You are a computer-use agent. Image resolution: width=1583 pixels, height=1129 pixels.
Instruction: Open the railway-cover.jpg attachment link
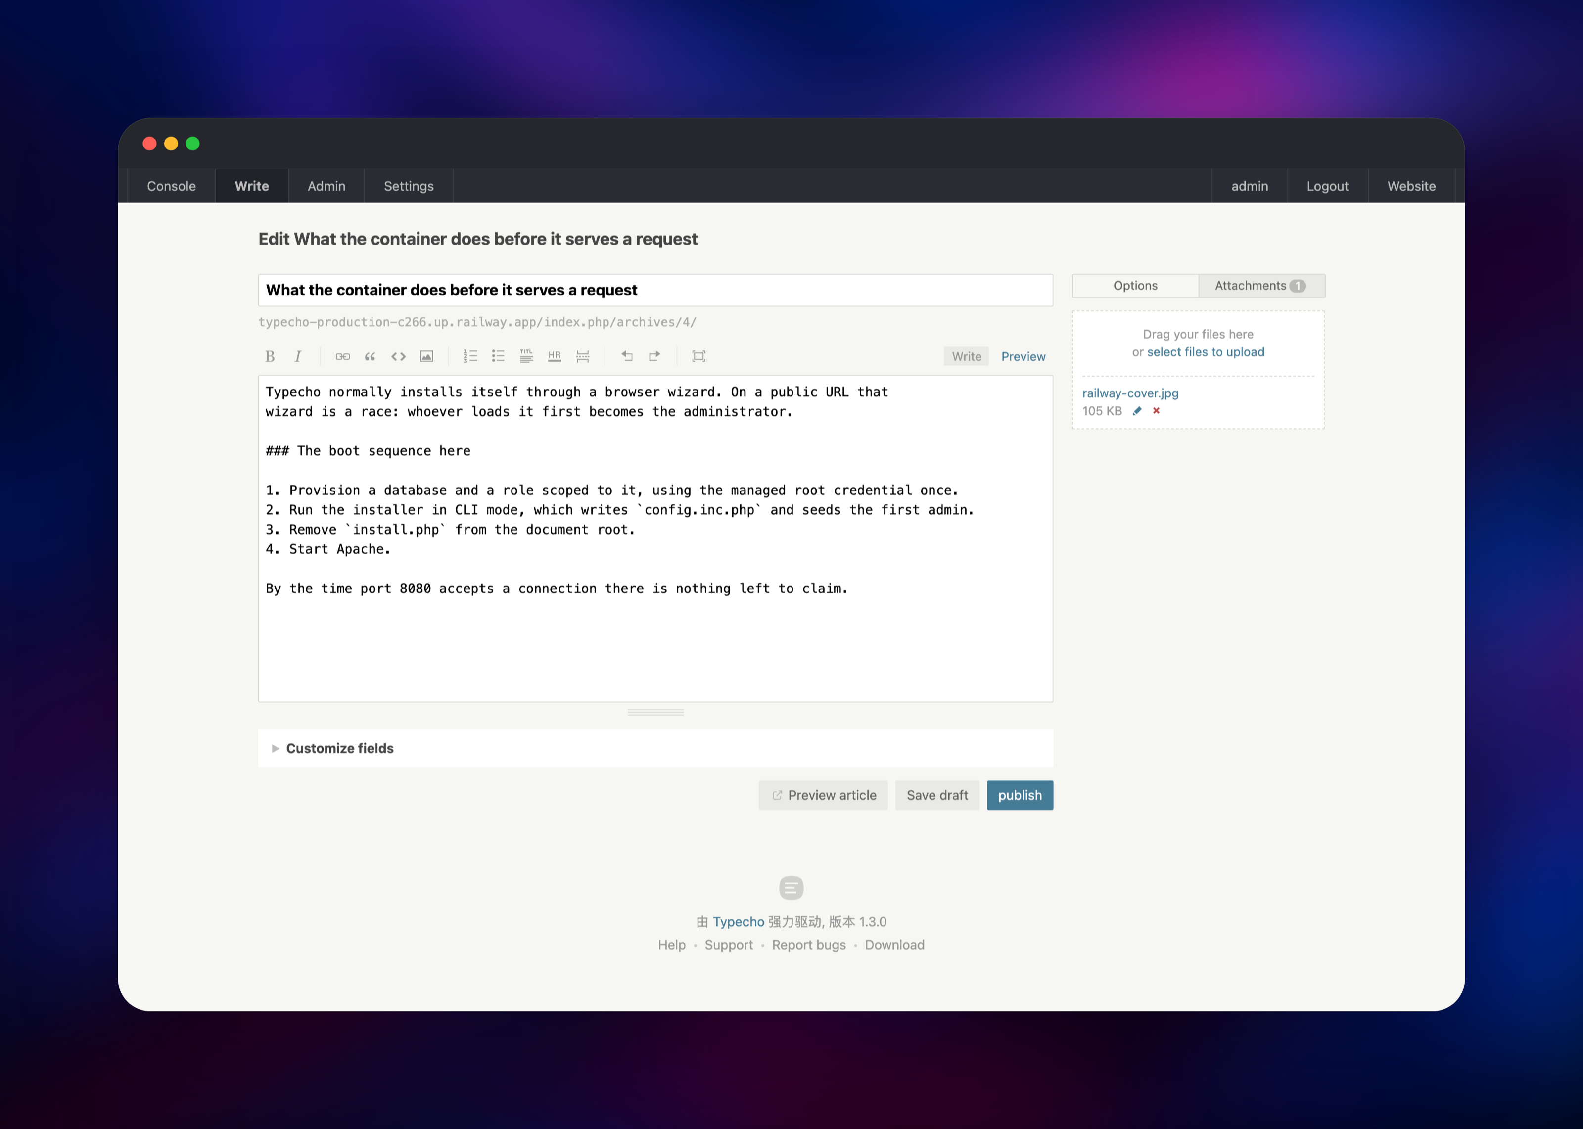pos(1130,393)
